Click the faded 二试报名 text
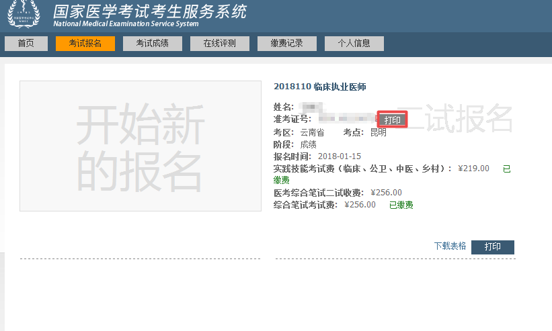This screenshot has width=552, height=331. (455, 120)
